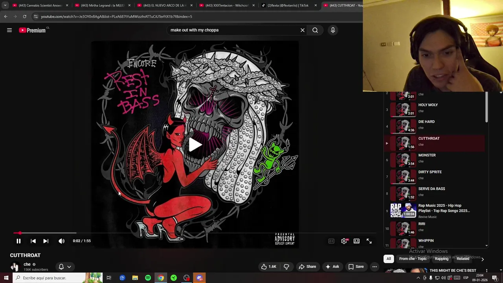Viewport: 503px width, 283px height.
Task: Play WHIPPIN from the playlist
Action: [x=434, y=243]
